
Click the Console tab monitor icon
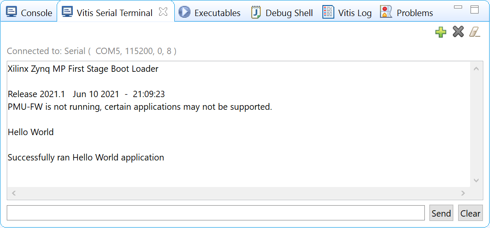coord(11,12)
